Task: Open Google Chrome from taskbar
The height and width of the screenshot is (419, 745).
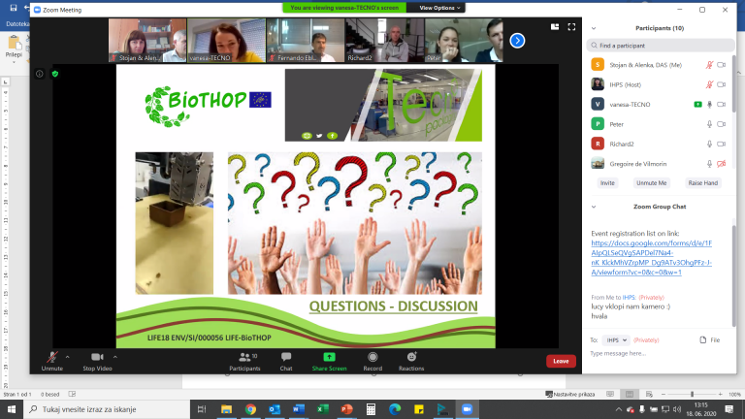Action: point(250,409)
